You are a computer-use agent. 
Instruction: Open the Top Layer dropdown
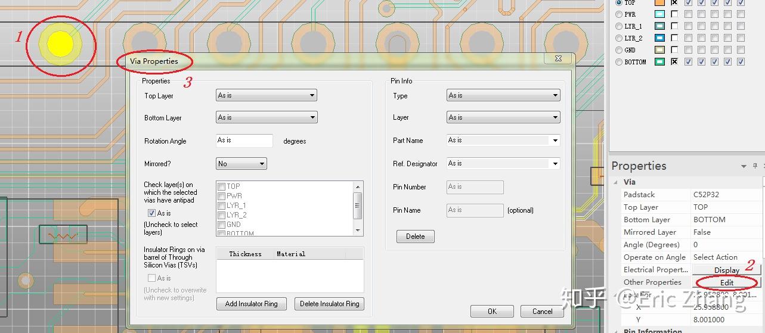click(x=266, y=95)
